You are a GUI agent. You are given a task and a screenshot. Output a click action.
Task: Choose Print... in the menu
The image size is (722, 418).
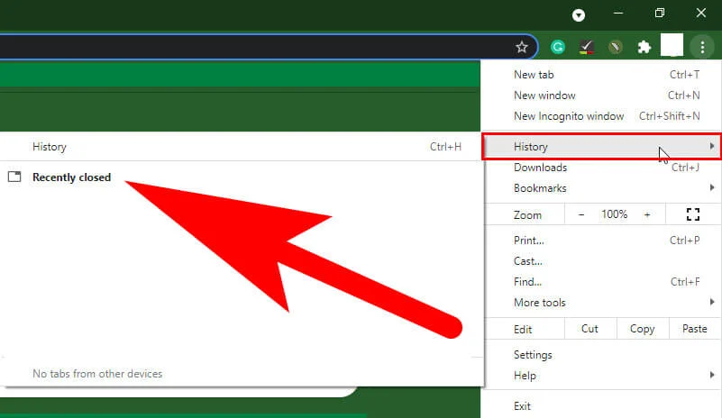tap(601, 241)
